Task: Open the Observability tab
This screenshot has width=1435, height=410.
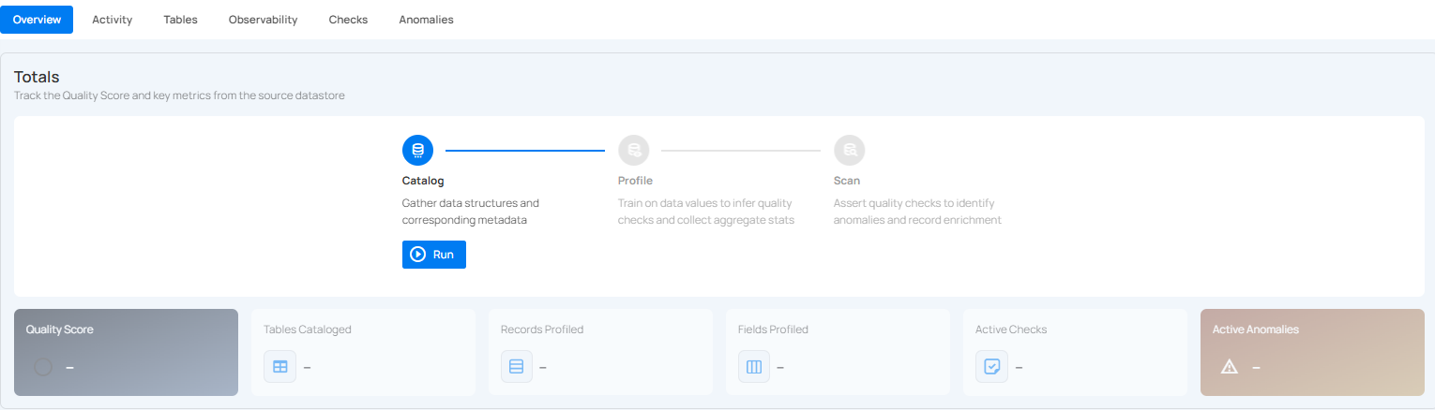Action: (263, 20)
